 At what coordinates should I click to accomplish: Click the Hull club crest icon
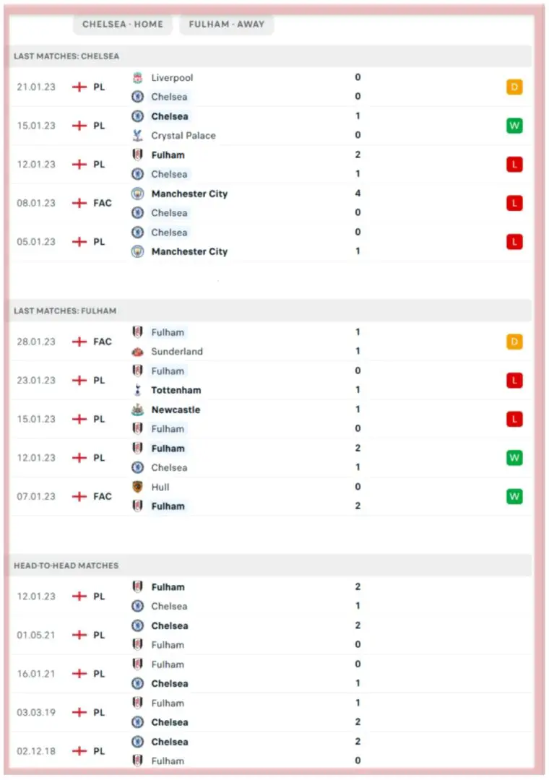point(137,487)
